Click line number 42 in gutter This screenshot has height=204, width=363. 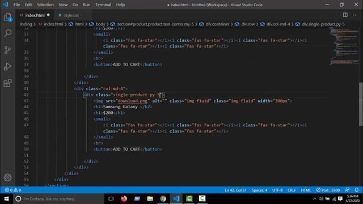[x=26, y=95]
